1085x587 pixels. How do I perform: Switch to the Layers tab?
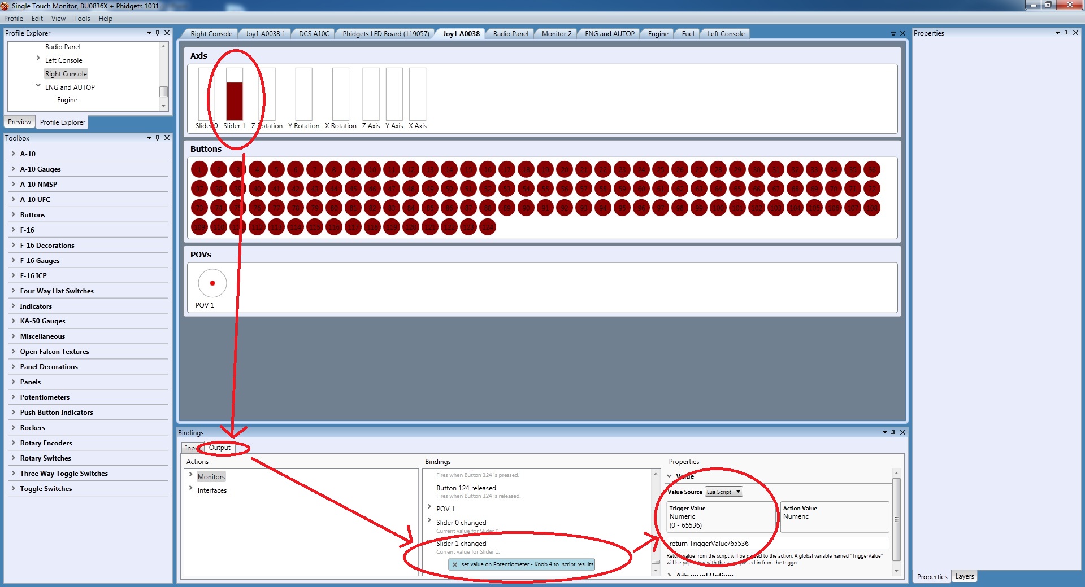coord(965,576)
